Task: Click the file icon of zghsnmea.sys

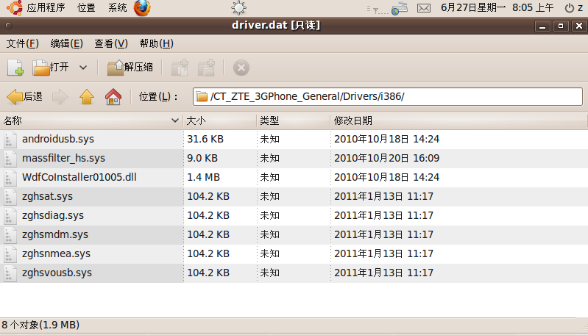Action: click(x=10, y=253)
